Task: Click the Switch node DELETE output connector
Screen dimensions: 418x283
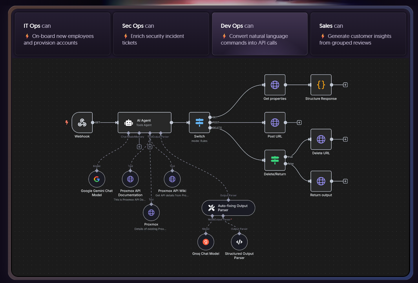Action: click(x=210, y=128)
